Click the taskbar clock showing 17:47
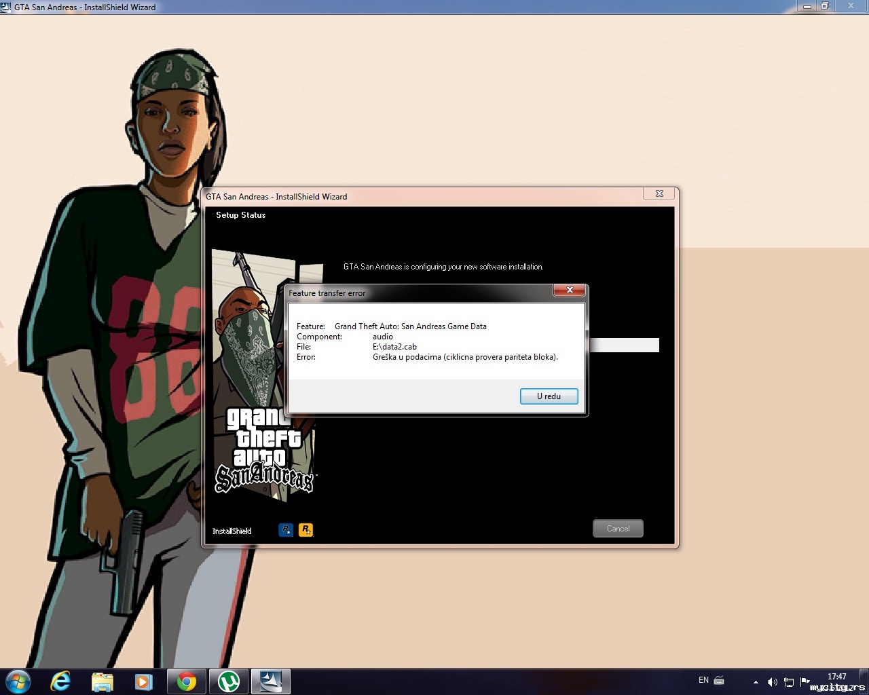Viewport: 869px width, 695px height. coord(837,681)
